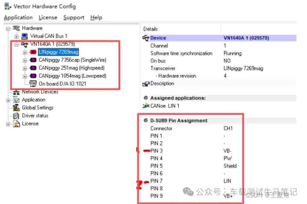Click the Driver status icon

[16, 116]
